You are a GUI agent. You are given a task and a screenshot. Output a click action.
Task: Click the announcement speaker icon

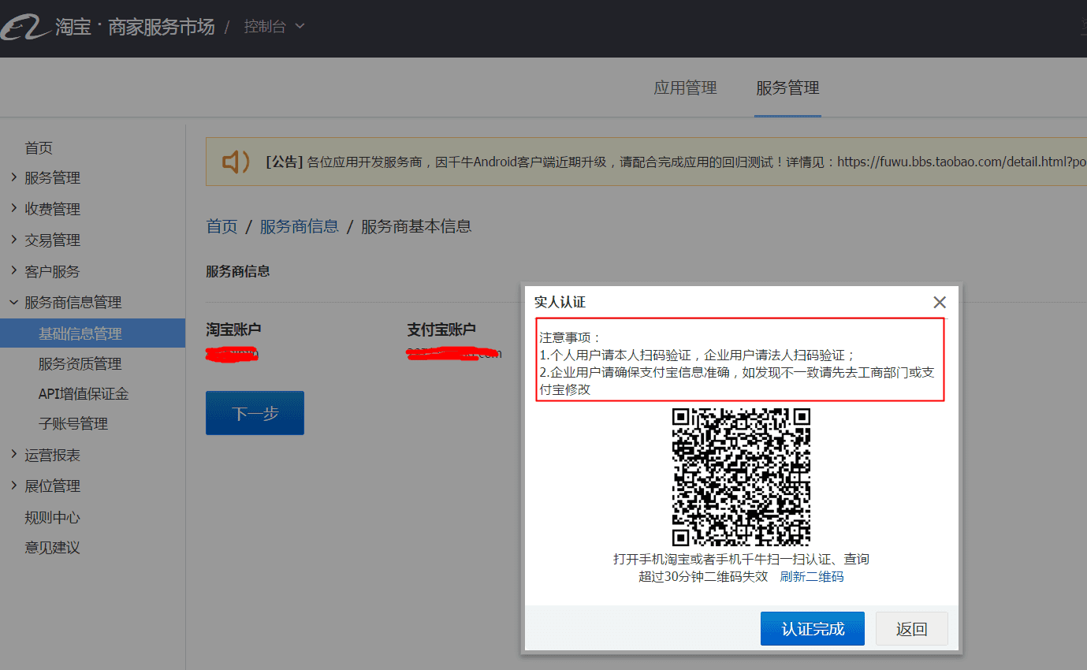(235, 162)
